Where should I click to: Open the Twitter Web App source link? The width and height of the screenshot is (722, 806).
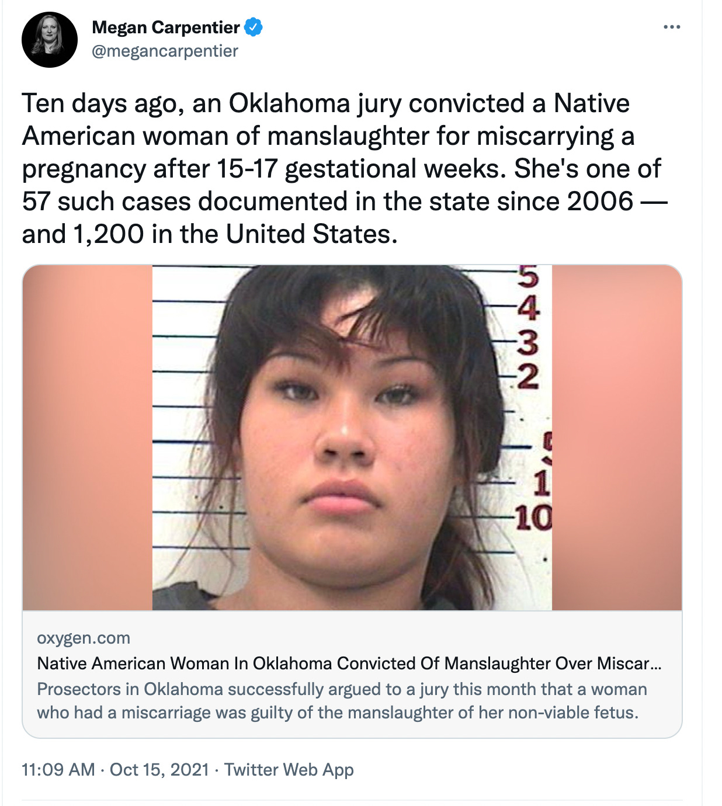pyautogui.click(x=289, y=769)
